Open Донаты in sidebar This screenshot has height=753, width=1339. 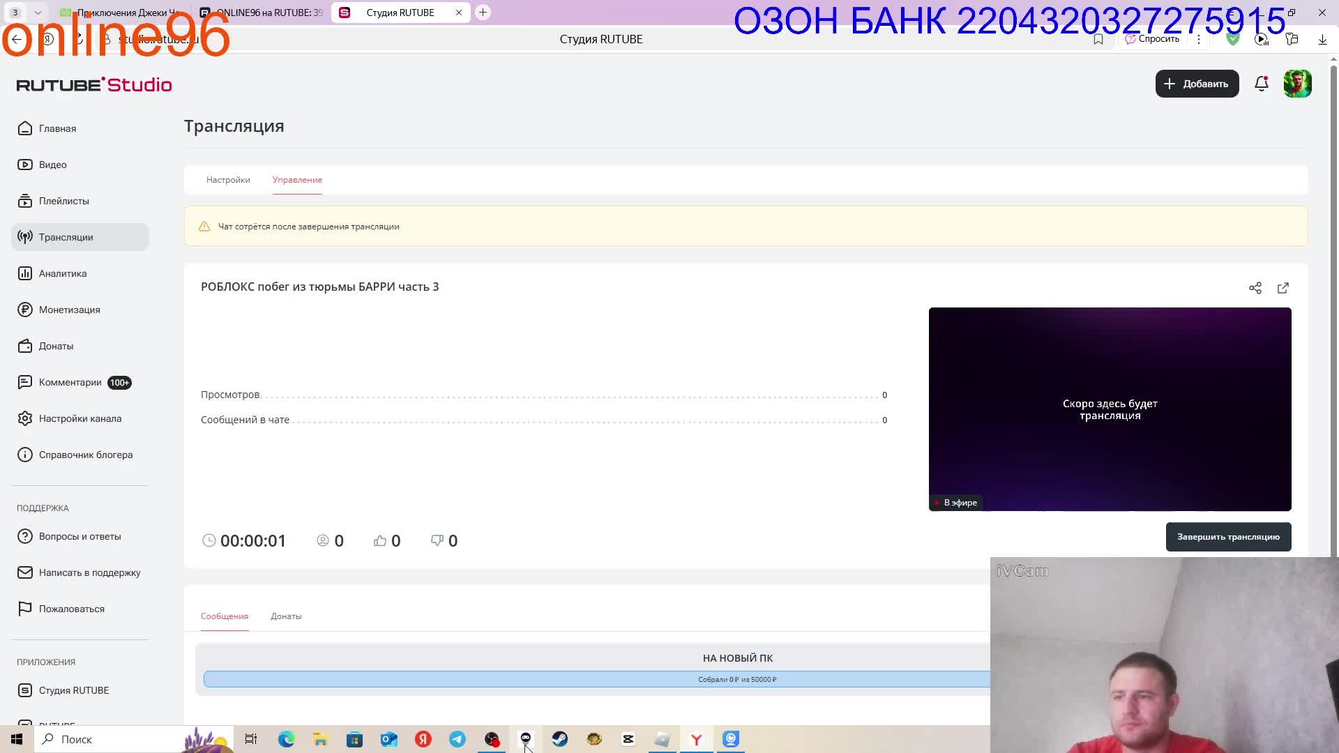tap(56, 346)
